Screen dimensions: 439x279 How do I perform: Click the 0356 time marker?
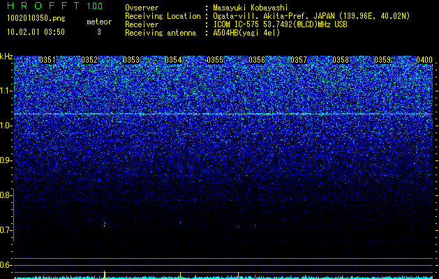(x=257, y=60)
